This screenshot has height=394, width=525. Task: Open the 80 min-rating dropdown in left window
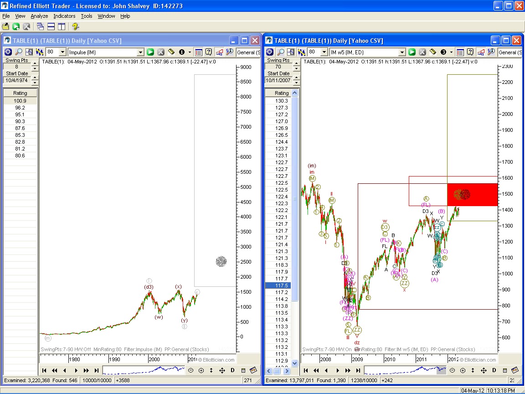62,52
